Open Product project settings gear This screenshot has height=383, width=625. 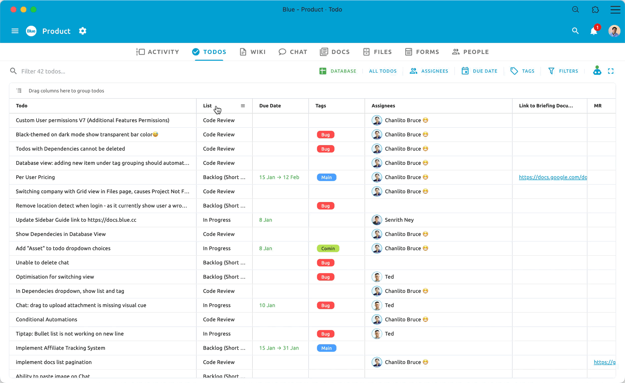[82, 31]
